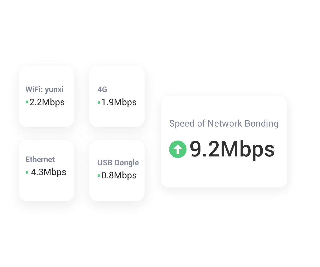This screenshot has height=267, width=320.
Task: Click the 0.8Mbps USB Dongle speed value
Action: click(x=119, y=175)
